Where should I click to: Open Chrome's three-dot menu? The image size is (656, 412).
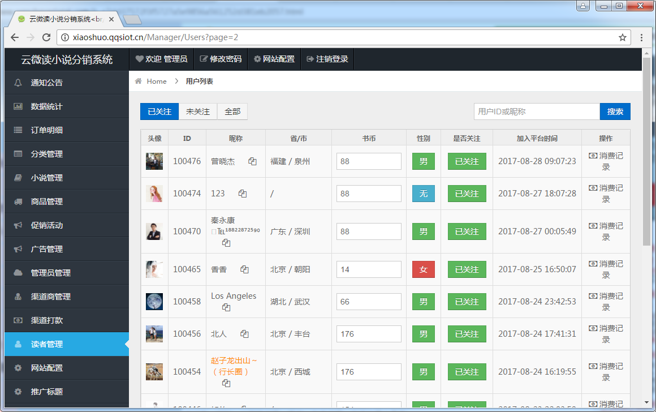(x=641, y=37)
